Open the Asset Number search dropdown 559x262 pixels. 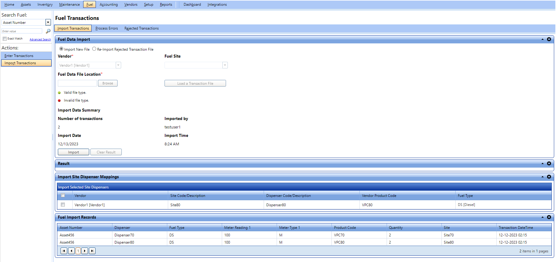[x=48, y=22]
